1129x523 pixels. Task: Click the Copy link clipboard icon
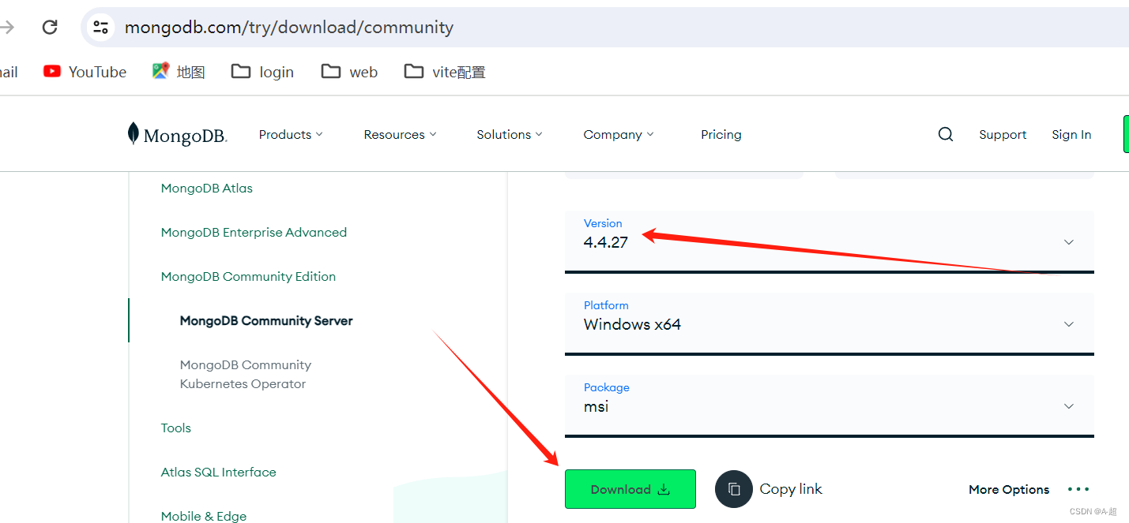[734, 489]
